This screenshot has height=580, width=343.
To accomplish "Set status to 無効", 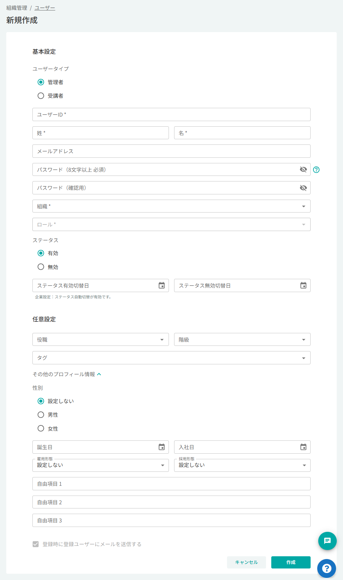I will pyautogui.click(x=41, y=267).
